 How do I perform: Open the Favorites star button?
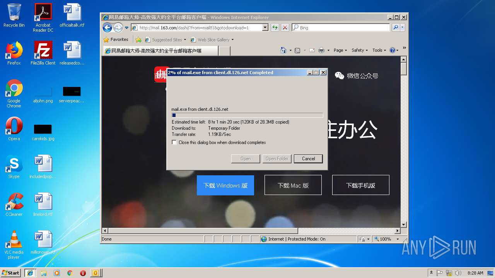pos(116,39)
